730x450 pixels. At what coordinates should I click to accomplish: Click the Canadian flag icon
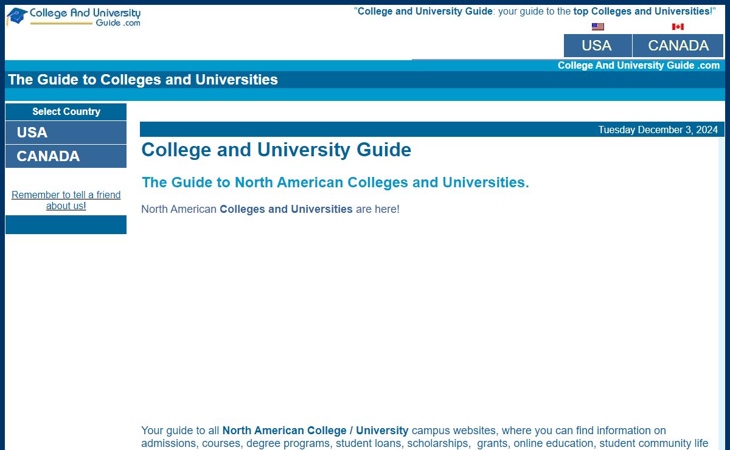pos(678,27)
